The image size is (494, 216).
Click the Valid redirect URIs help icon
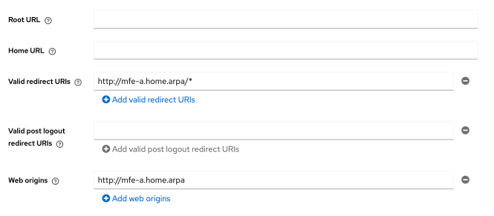click(78, 82)
